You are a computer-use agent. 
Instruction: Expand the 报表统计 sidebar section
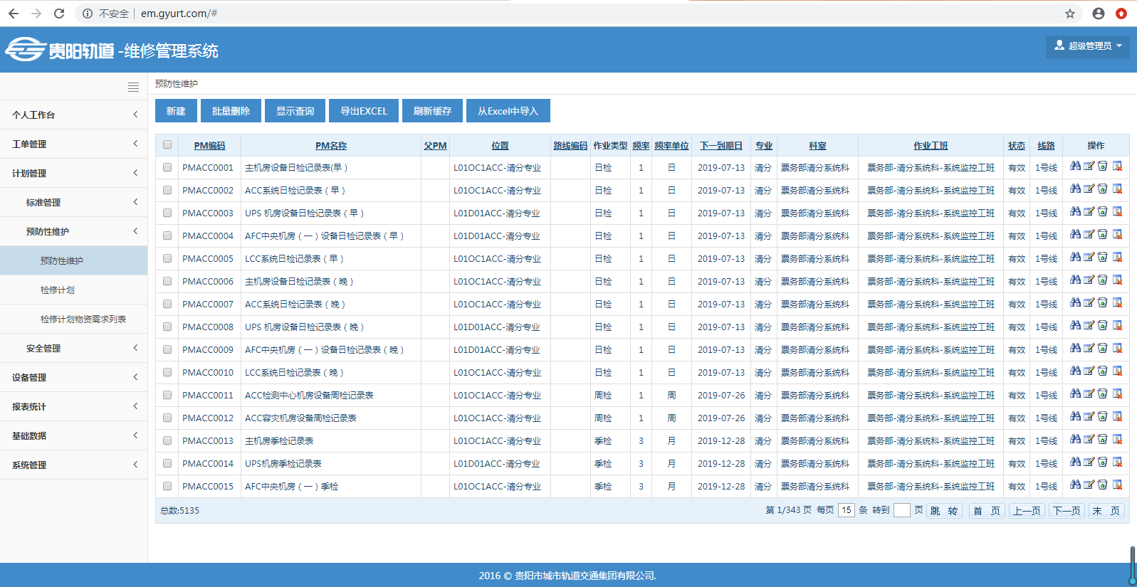coord(74,406)
